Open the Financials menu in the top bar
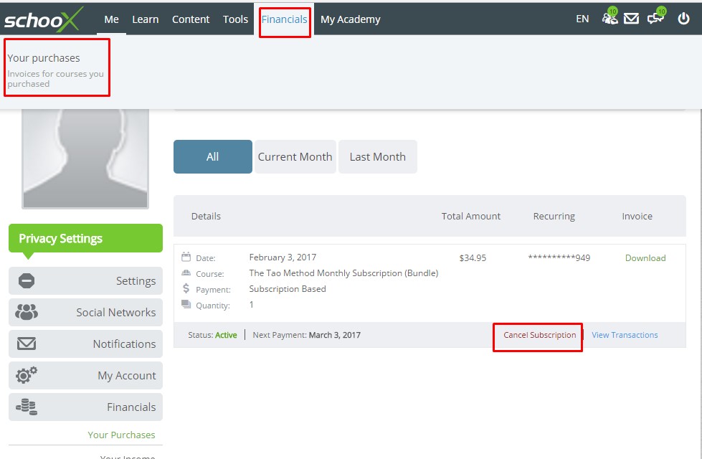 [284, 19]
